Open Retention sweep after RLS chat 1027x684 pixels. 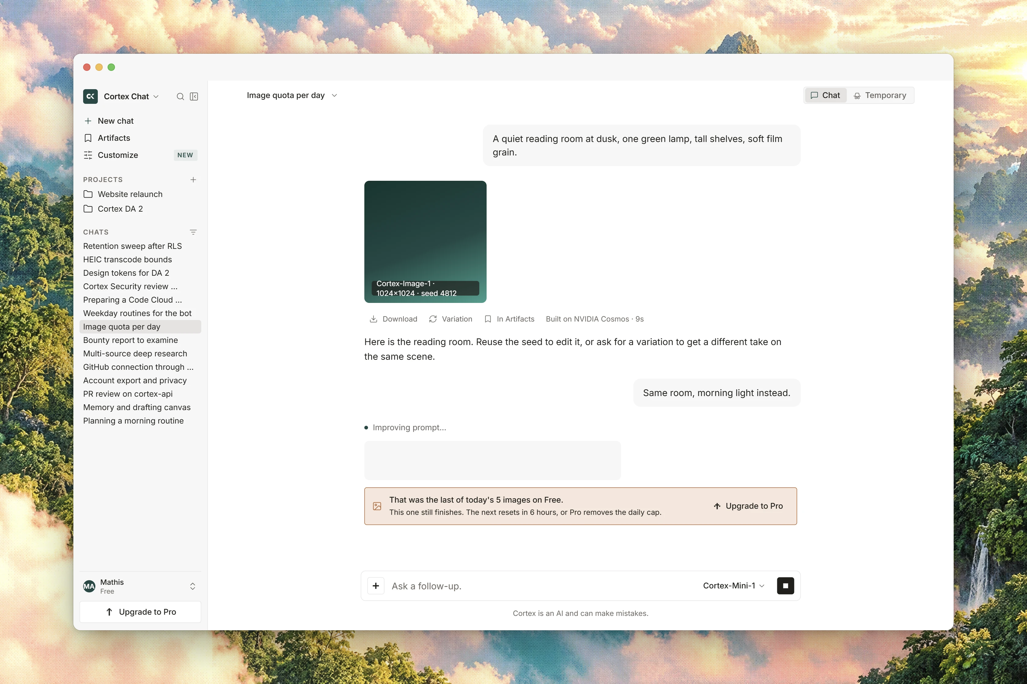point(140,246)
